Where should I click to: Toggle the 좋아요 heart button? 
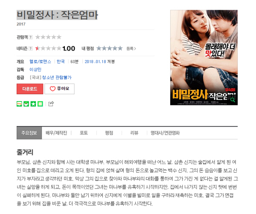coord(59,89)
